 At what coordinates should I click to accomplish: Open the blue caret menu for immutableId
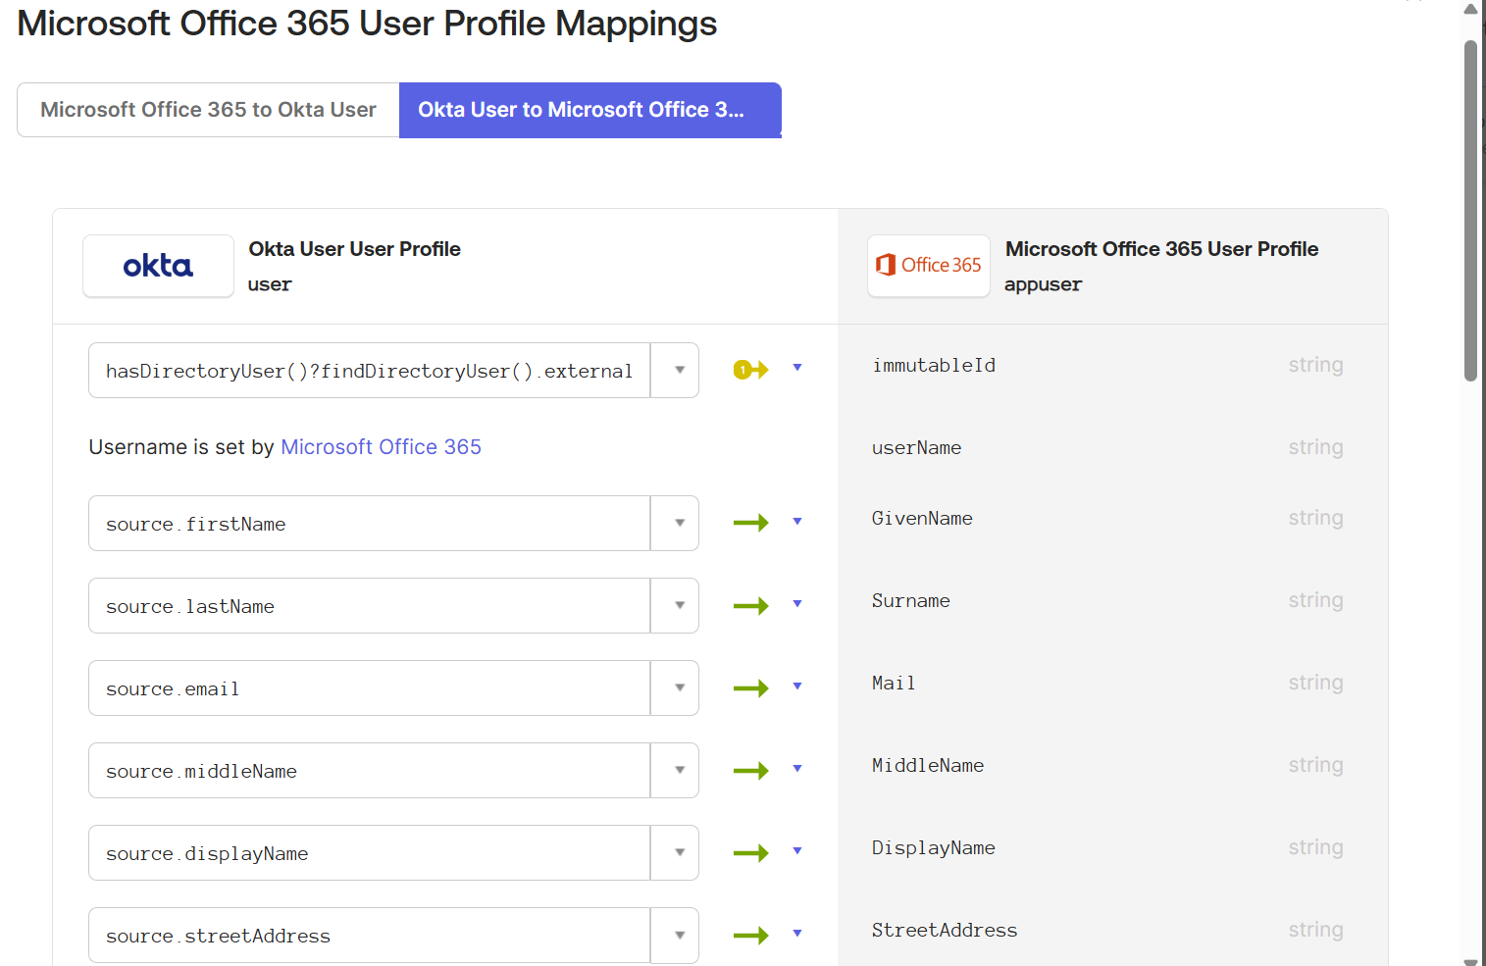[x=797, y=368]
